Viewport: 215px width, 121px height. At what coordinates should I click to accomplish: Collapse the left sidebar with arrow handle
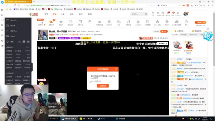point(32,67)
